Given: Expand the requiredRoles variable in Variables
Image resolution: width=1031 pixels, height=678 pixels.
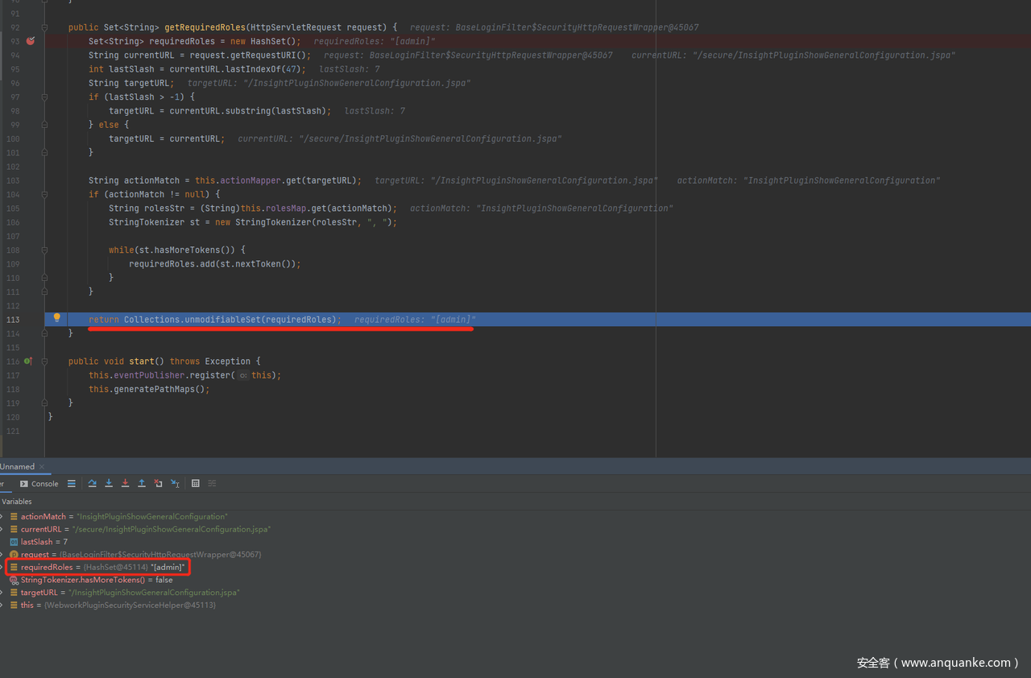Looking at the screenshot, I should [2, 567].
